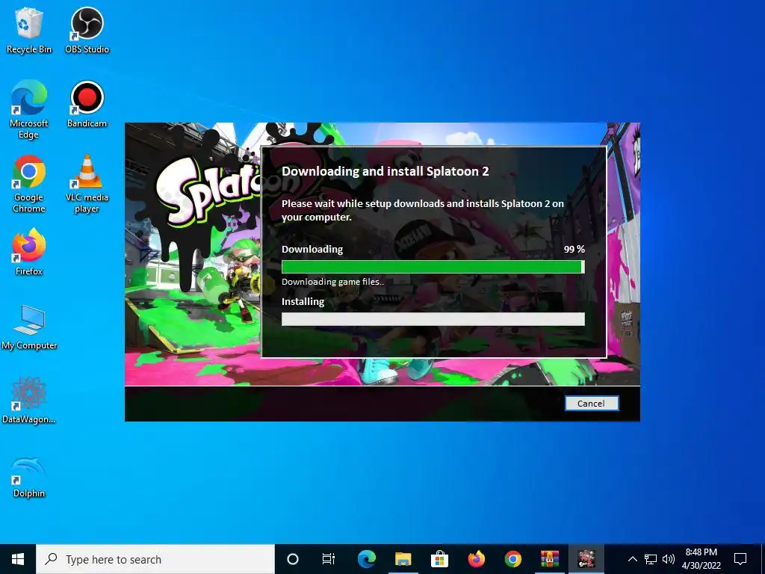This screenshot has width=765, height=574.
Task: Click the taskbar search box
Action: pos(155,559)
